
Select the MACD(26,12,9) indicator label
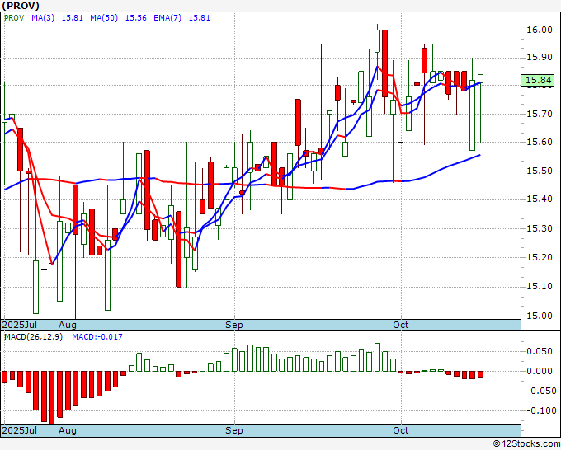pos(33,337)
